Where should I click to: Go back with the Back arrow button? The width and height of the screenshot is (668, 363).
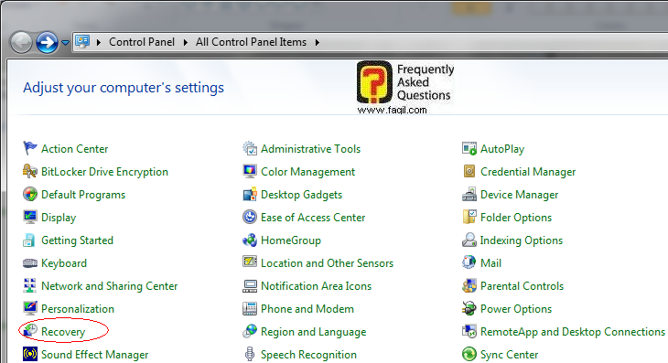21,42
